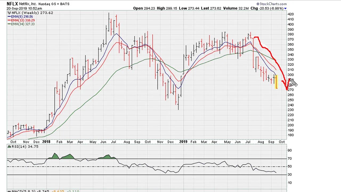Click the 20-Sep-2019 10:52am timestamp

coord(24,9)
